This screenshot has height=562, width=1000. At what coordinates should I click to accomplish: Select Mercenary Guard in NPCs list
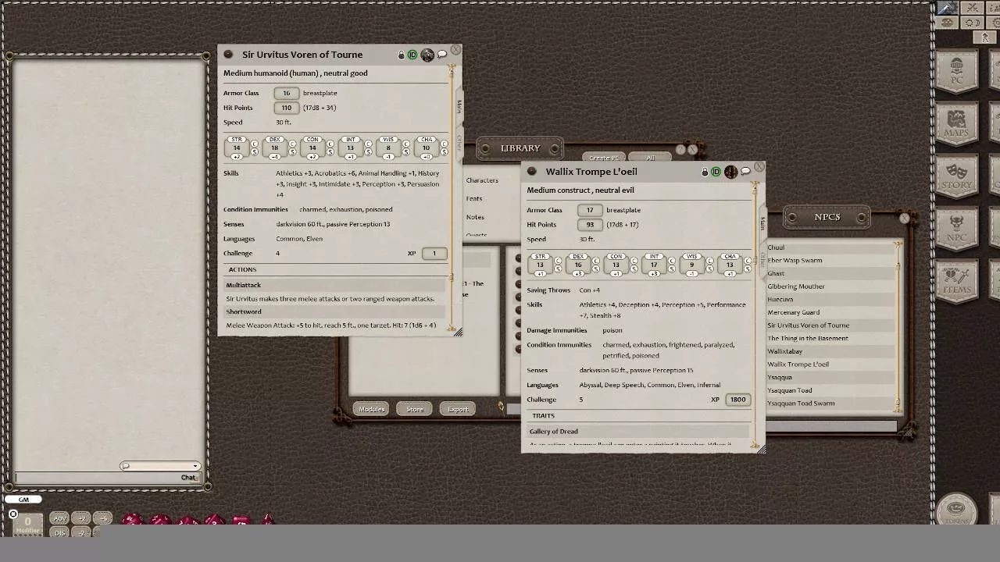[x=830, y=312]
